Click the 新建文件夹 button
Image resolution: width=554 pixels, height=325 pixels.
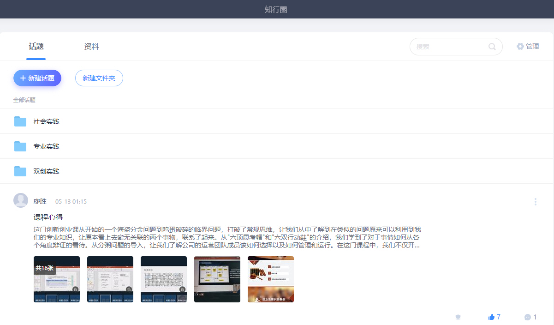point(99,78)
